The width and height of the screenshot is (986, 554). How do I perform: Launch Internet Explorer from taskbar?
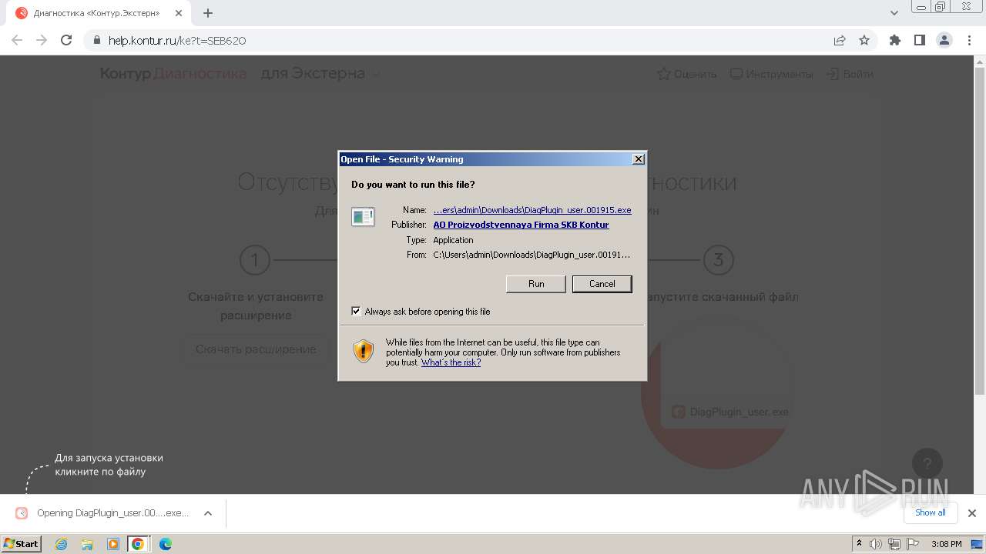pos(62,544)
